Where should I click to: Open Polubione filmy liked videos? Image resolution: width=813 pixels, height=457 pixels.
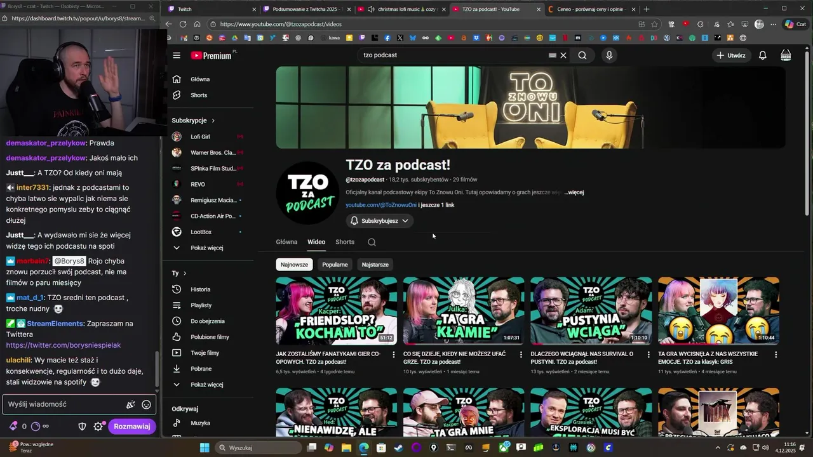210,337
